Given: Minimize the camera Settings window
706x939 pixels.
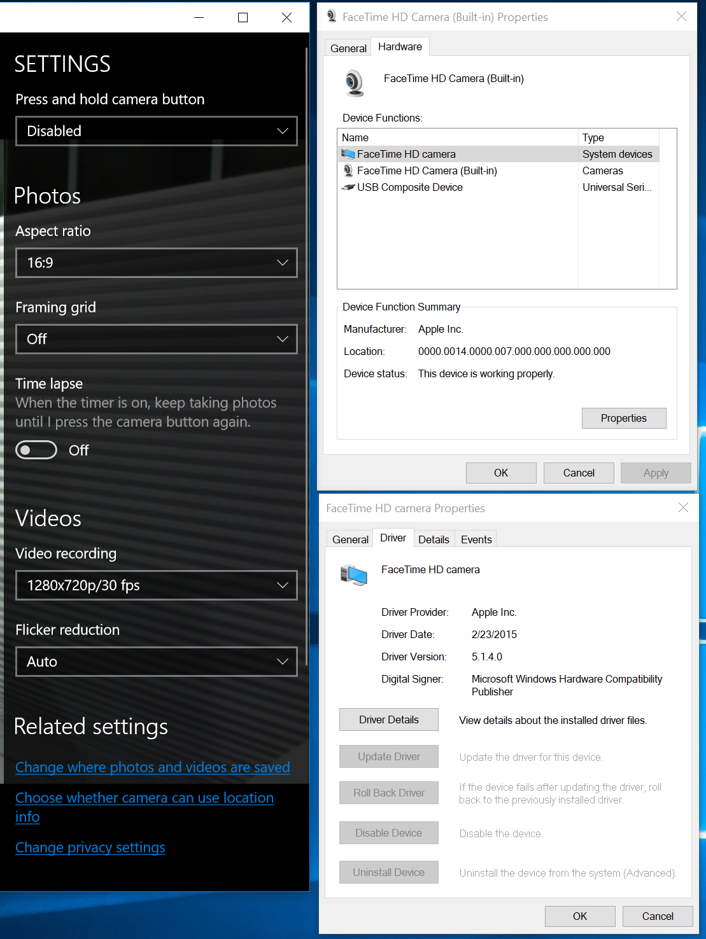Looking at the screenshot, I should point(199,17).
